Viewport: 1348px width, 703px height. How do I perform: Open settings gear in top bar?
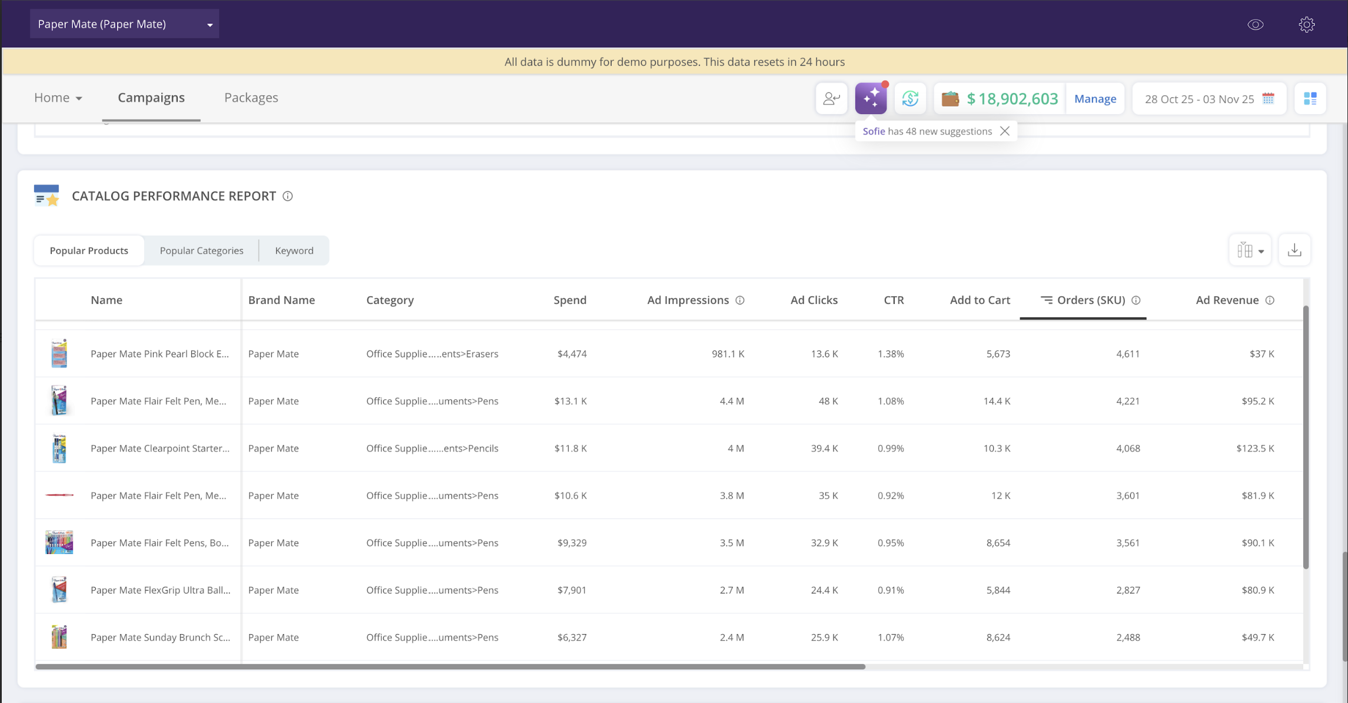pos(1306,24)
